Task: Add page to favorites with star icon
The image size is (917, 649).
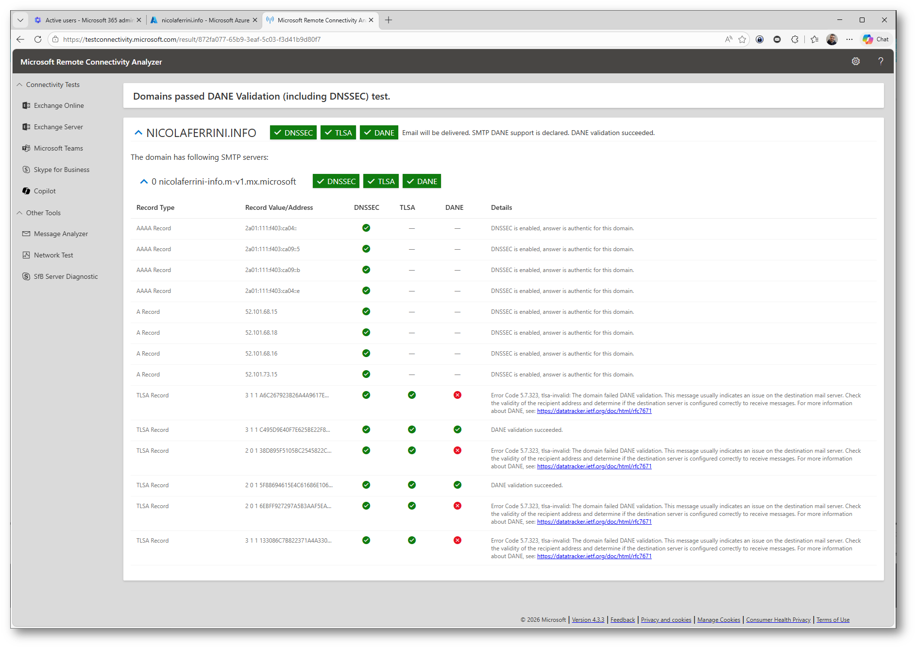Action: click(x=742, y=39)
